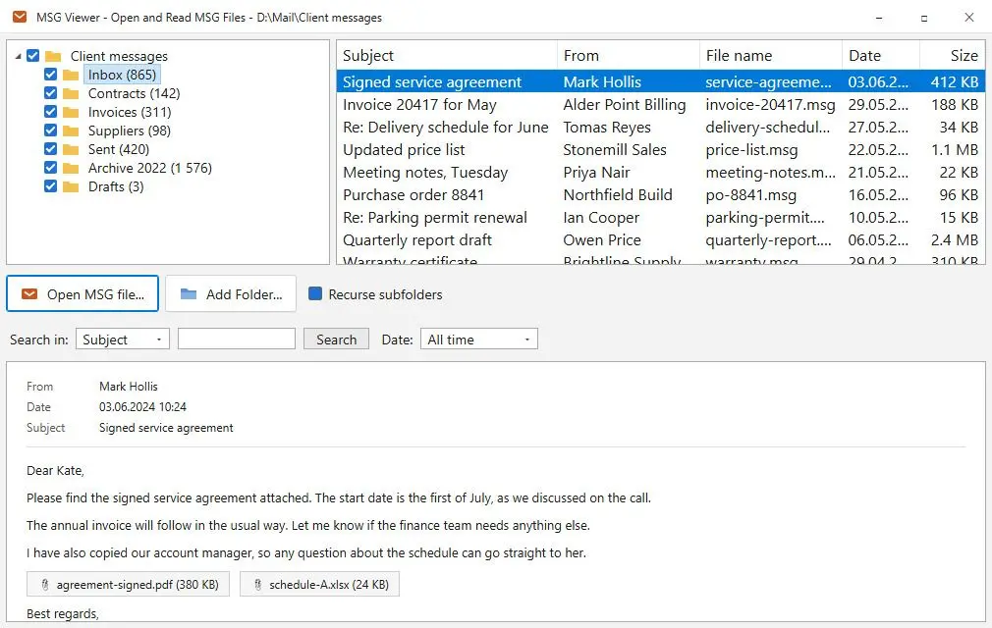Click the Suppliers folder icon
Image resolution: width=992 pixels, height=628 pixels.
click(71, 131)
